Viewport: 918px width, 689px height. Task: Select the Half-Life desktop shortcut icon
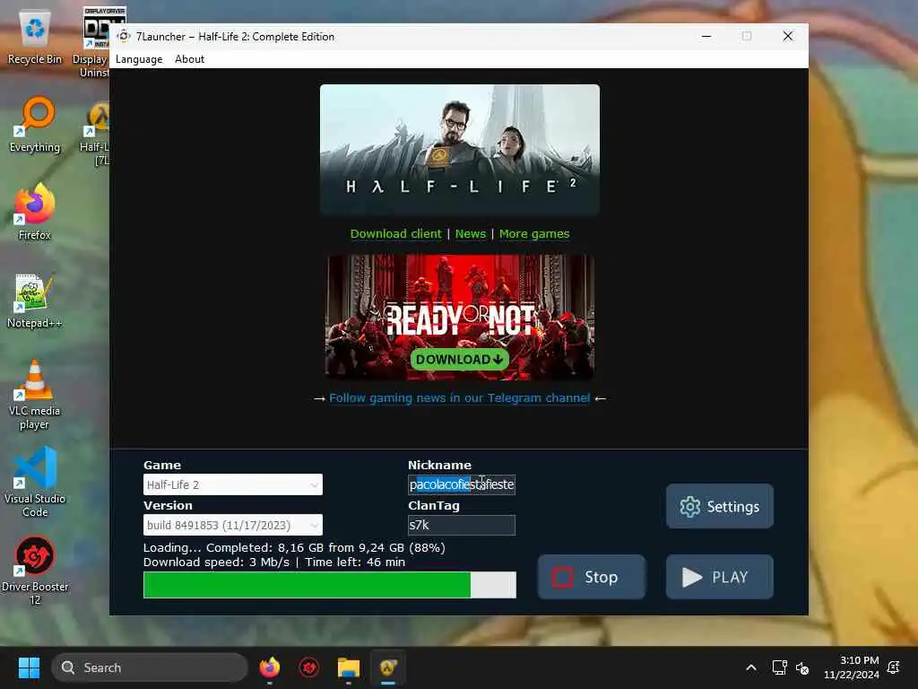pos(97,132)
